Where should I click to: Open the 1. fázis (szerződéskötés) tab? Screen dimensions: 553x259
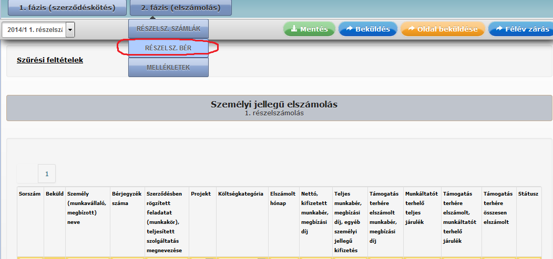(x=67, y=8)
